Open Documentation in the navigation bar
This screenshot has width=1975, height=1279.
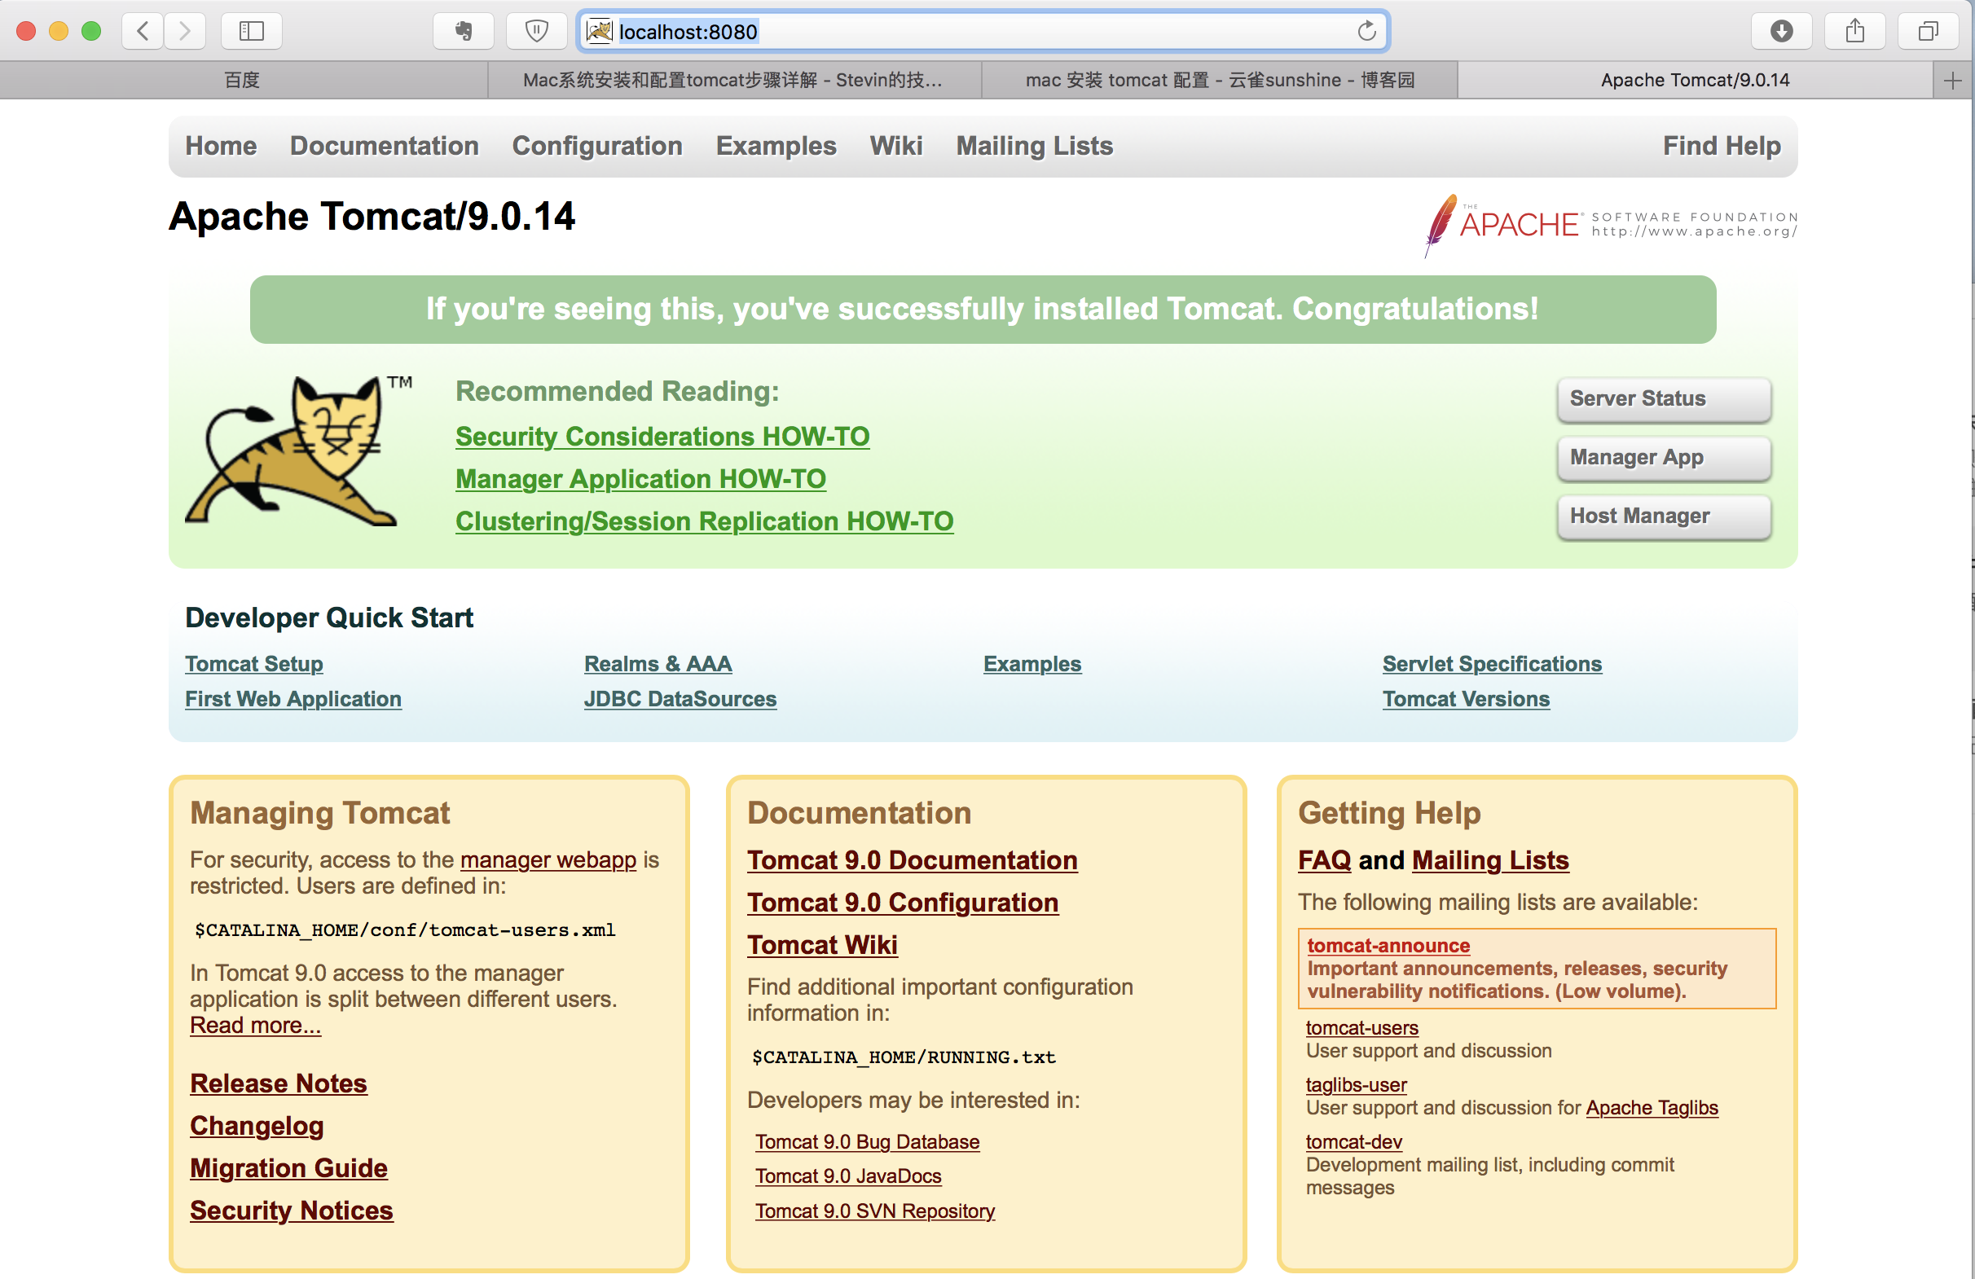385,146
